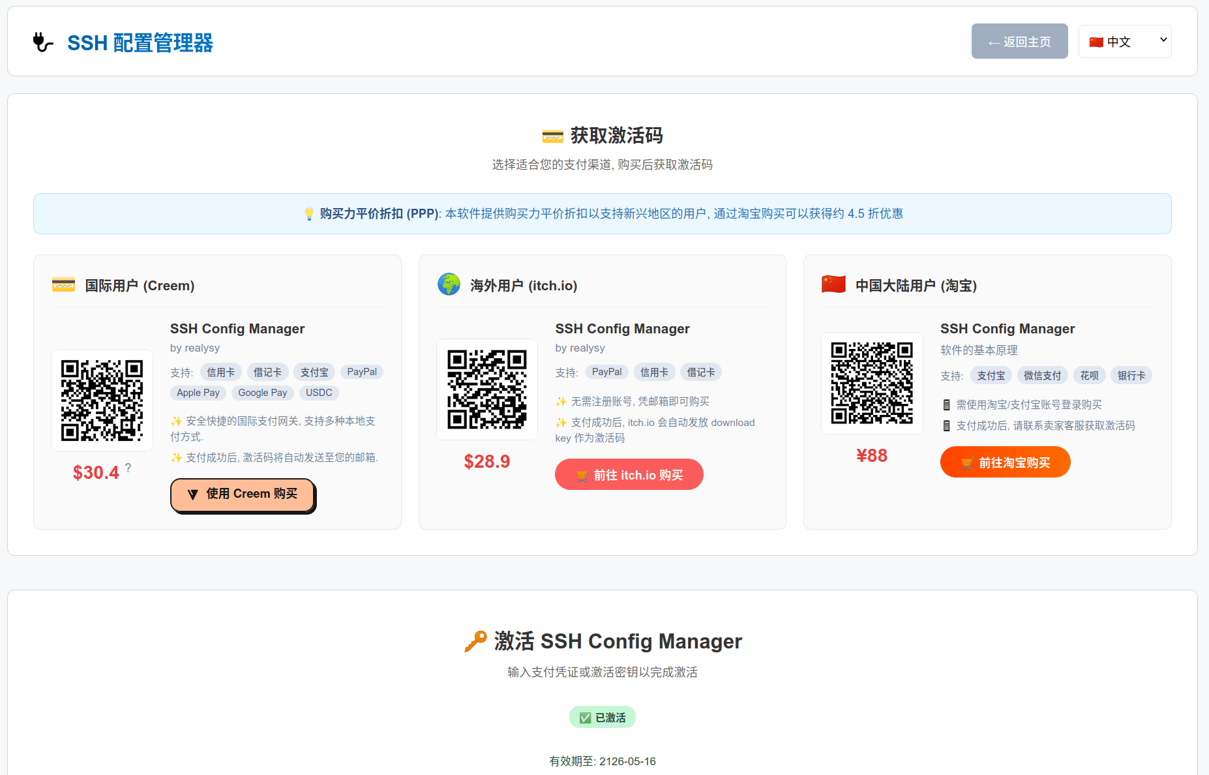Click the 银行卡 tag
The image size is (1209, 775).
pos(1131,375)
